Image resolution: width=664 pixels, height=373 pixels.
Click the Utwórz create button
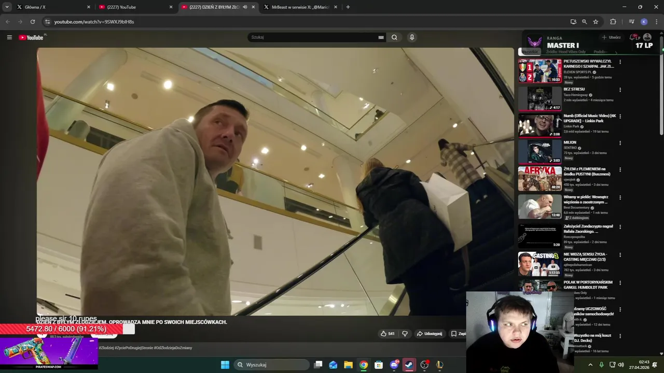tap(611, 37)
